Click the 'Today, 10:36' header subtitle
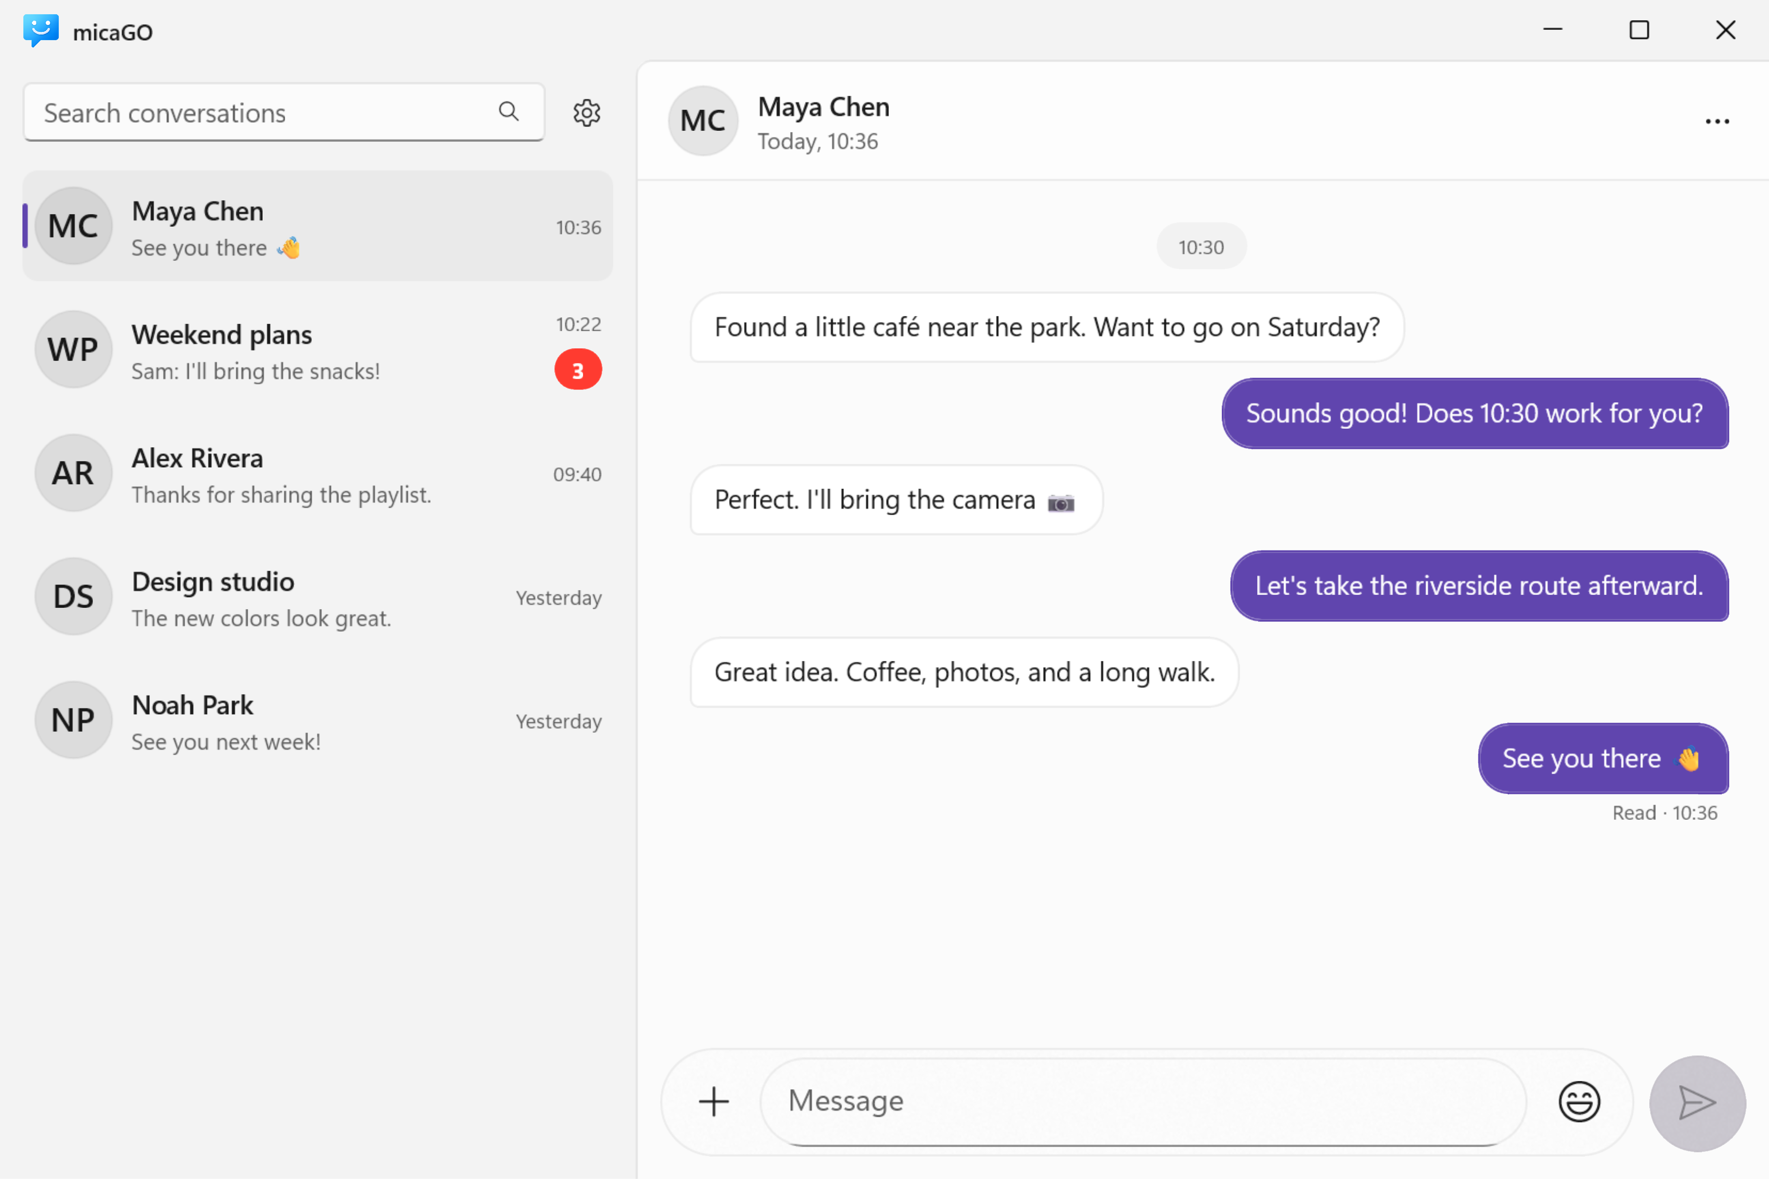This screenshot has width=1769, height=1179. tap(818, 141)
